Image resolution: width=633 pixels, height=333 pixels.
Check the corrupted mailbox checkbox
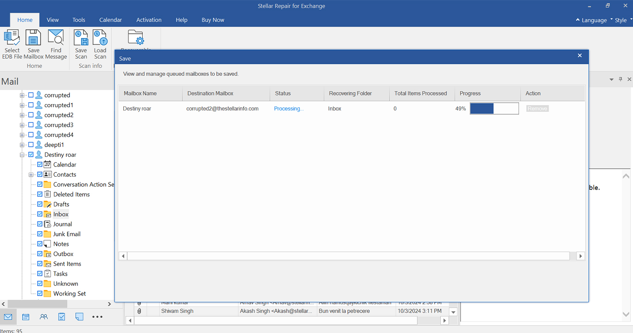click(31, 95)
